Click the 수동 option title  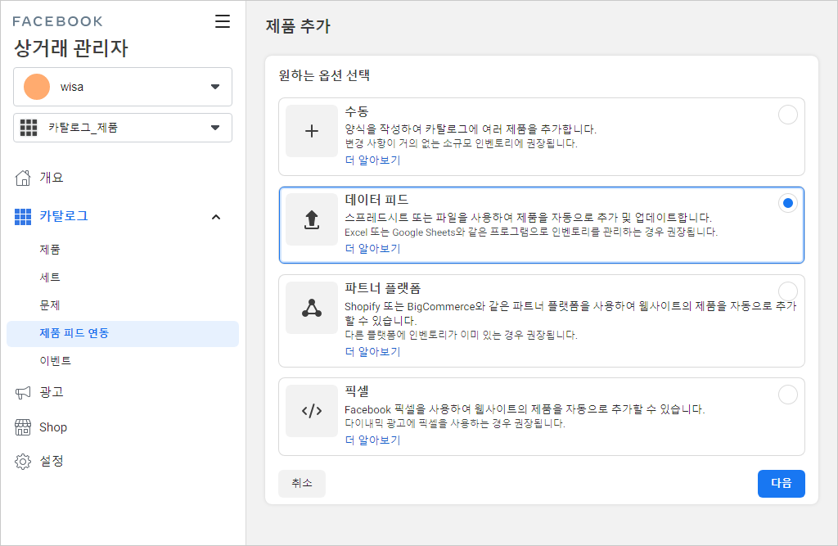(x=357, y=111)
